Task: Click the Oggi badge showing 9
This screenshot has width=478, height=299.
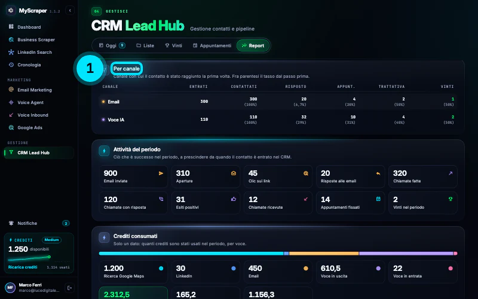Action: pos(122,45)
